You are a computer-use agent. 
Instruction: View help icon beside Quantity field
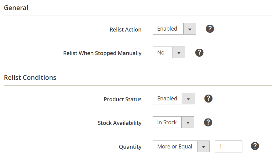click(x=255, y=146)
